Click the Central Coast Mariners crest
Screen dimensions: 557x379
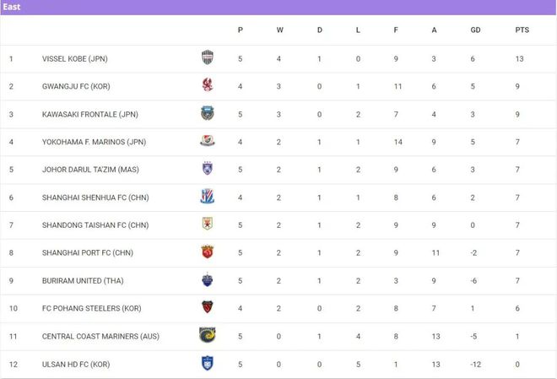coord(208,334)
